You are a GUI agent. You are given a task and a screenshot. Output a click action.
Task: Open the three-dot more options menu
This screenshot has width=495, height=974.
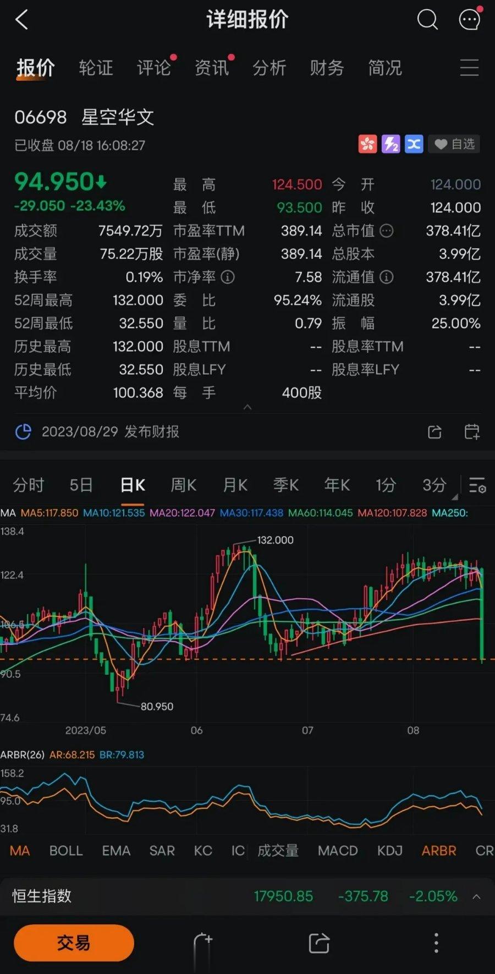pos(436,943)
